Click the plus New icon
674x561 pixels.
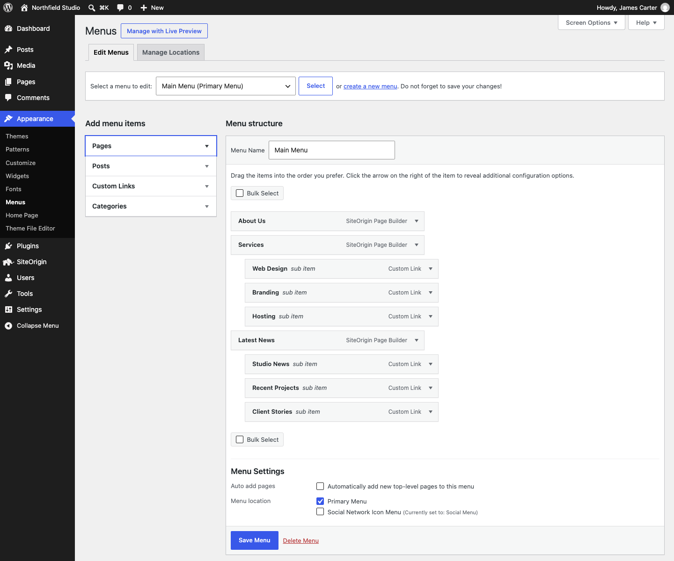pyautogui.click(x=144, y=7)
